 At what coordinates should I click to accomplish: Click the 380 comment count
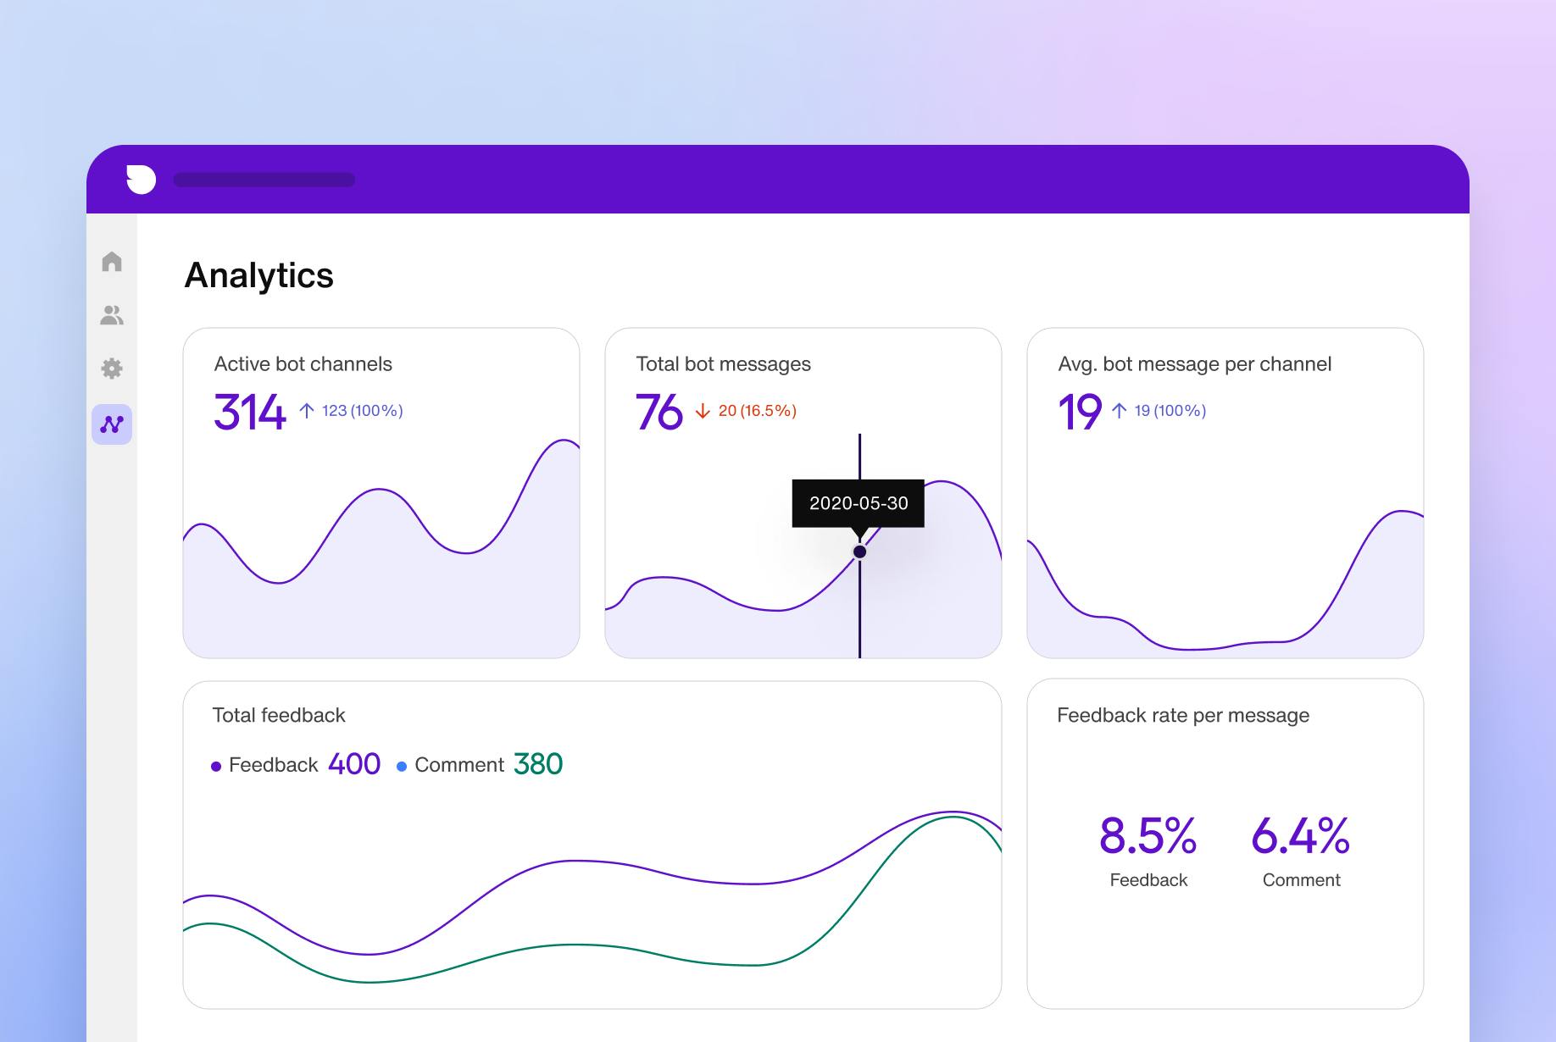tap(538, 764)
